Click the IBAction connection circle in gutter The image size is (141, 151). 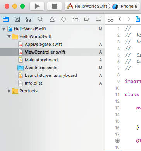(x=117, y=141)
